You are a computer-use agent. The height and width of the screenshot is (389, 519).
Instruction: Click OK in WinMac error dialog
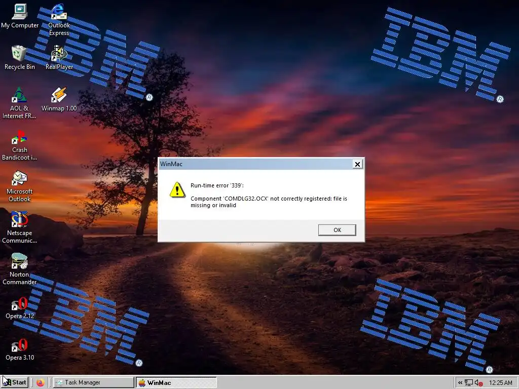coord(337,230)
